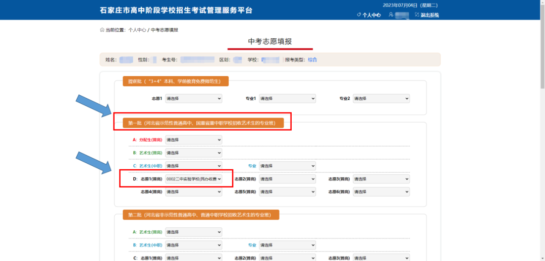
Task: Click 退出系统 to log out
Action: point(429,15)
